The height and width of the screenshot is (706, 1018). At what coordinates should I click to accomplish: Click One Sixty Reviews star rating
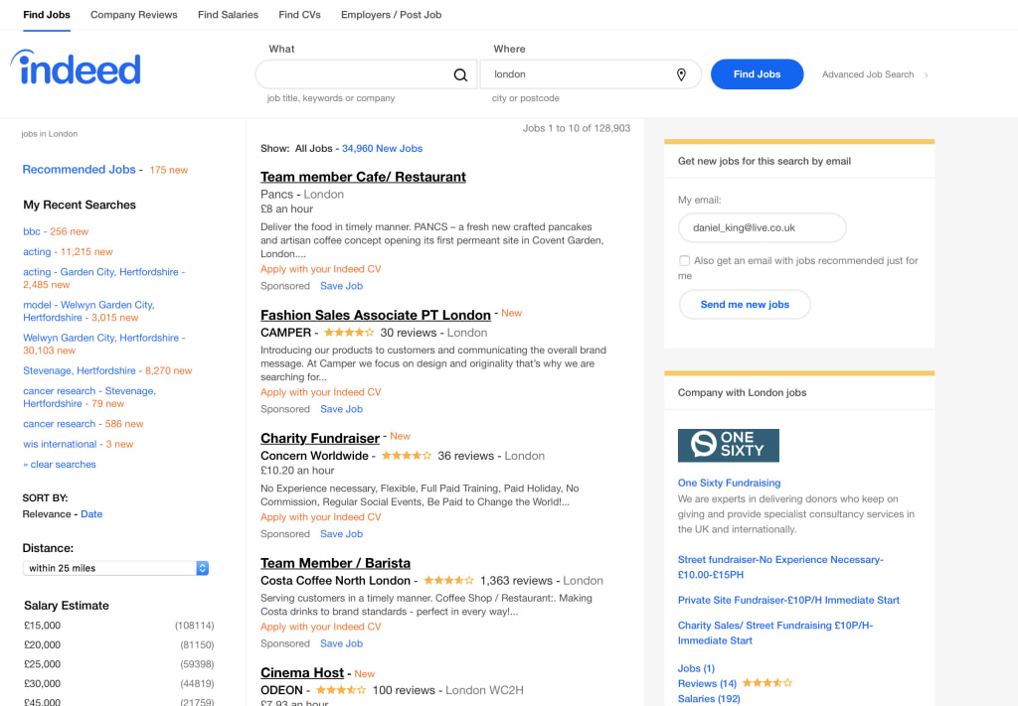(766, 682)
